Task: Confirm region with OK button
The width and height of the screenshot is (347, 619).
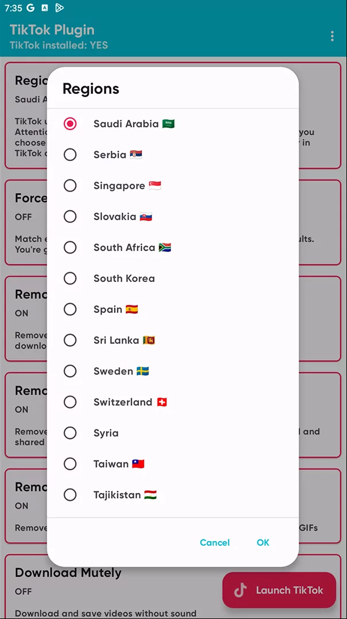Action: pyautogui.click(x=263, y=543)
